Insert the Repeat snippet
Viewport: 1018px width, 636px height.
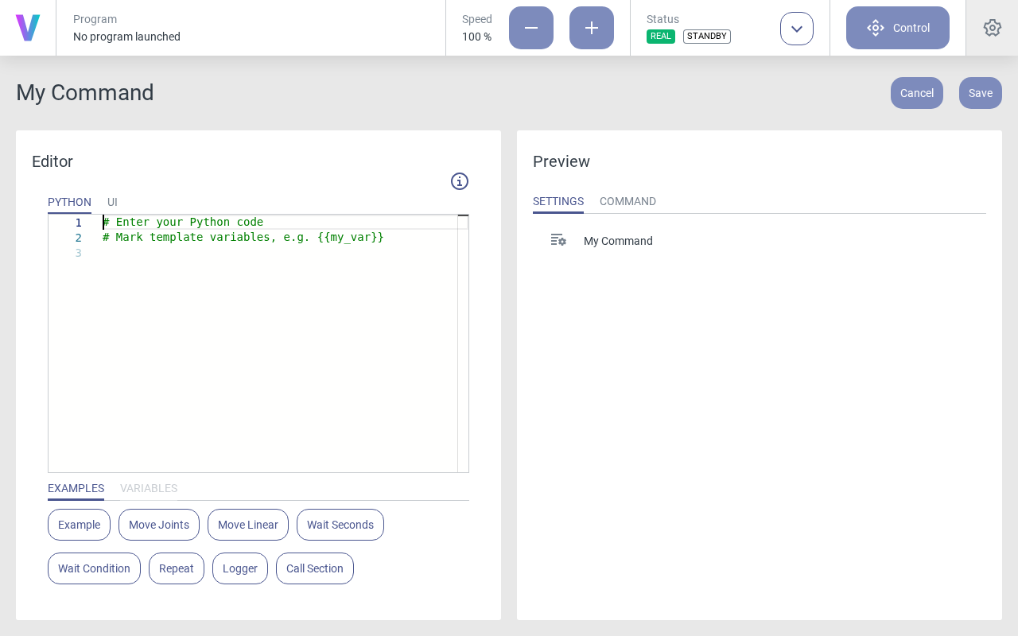[x=177, y=568]
